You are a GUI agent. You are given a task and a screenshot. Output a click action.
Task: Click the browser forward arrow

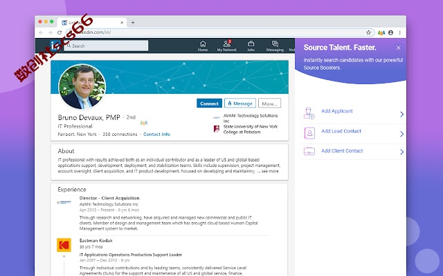click(51, 32)
